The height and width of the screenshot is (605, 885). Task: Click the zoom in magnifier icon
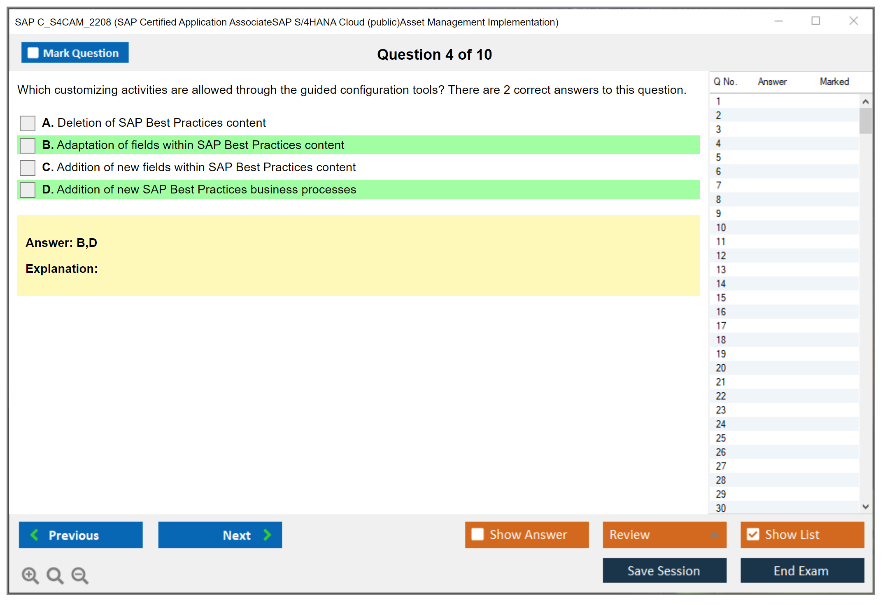point(30,575)
